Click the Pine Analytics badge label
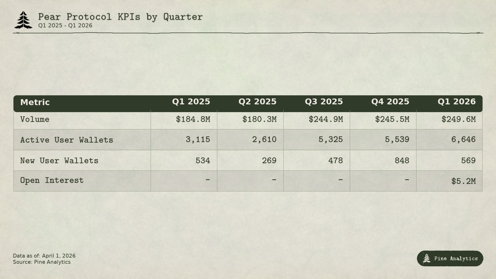 click(456, 258)
